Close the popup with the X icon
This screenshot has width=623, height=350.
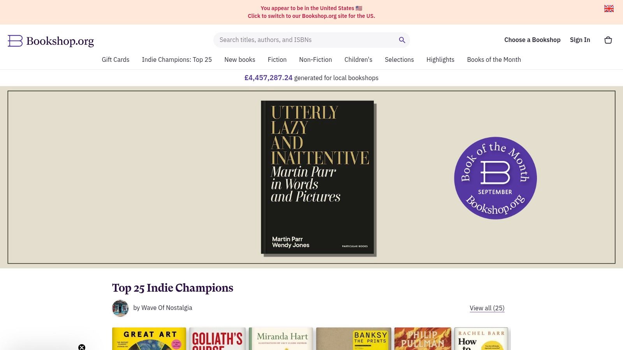point(82,347)
